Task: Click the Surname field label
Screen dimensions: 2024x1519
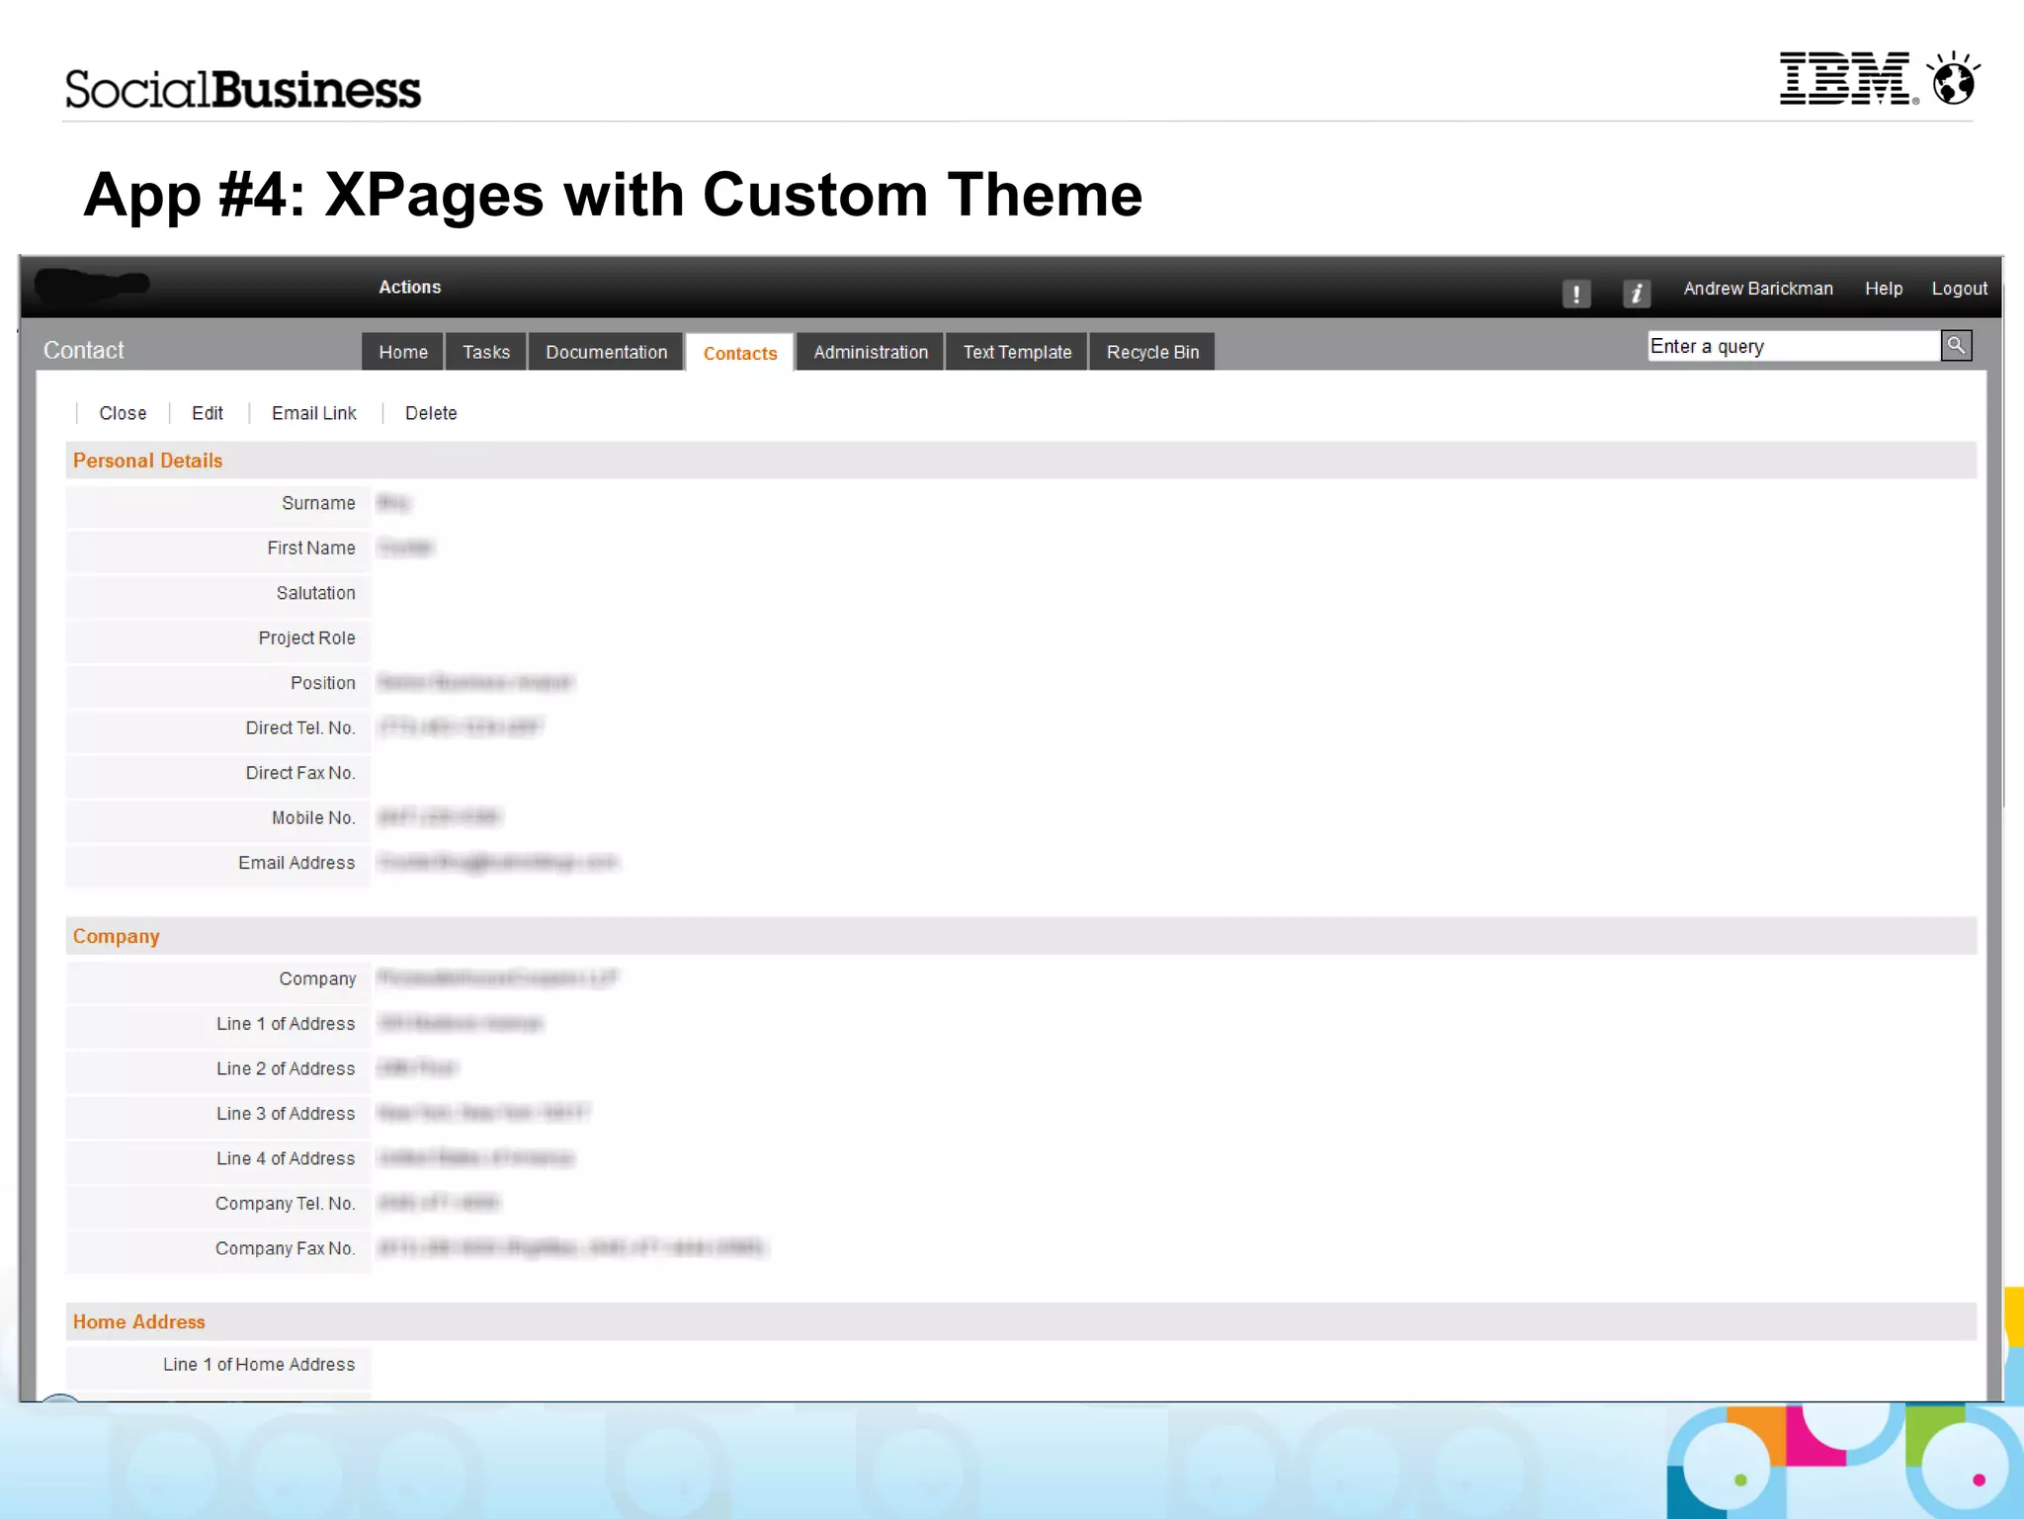Action: tap(318, 503)
